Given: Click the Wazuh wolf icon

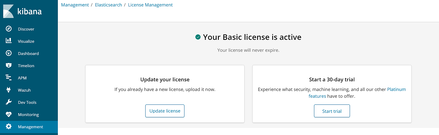Looking at the screenshot, I should pyautogui.click(x=9, y=90).
